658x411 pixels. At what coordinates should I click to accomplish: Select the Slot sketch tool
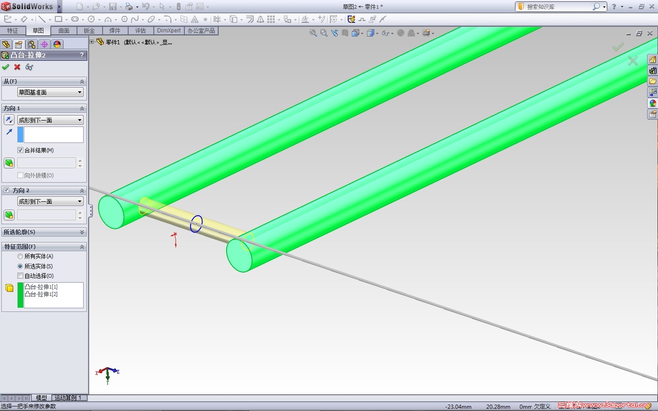(75, 19)
